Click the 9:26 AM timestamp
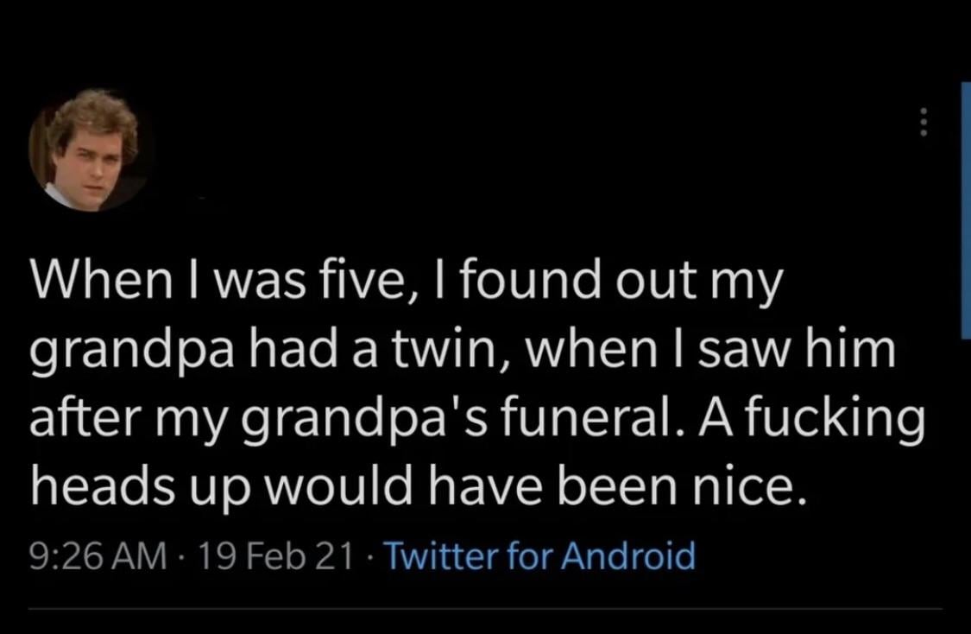Image resolution: width=971 pixels, height=634 pixels. (x=98, y=555)
